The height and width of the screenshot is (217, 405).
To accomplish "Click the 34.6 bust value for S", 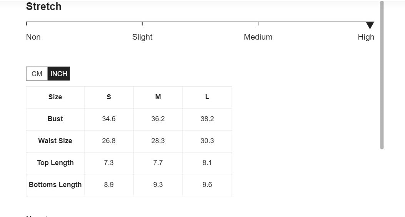I will tap(109, 119).
